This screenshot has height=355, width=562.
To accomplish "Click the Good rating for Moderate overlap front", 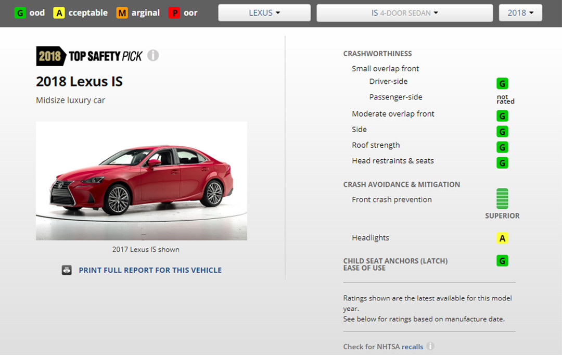I will (x=502, y=116).
